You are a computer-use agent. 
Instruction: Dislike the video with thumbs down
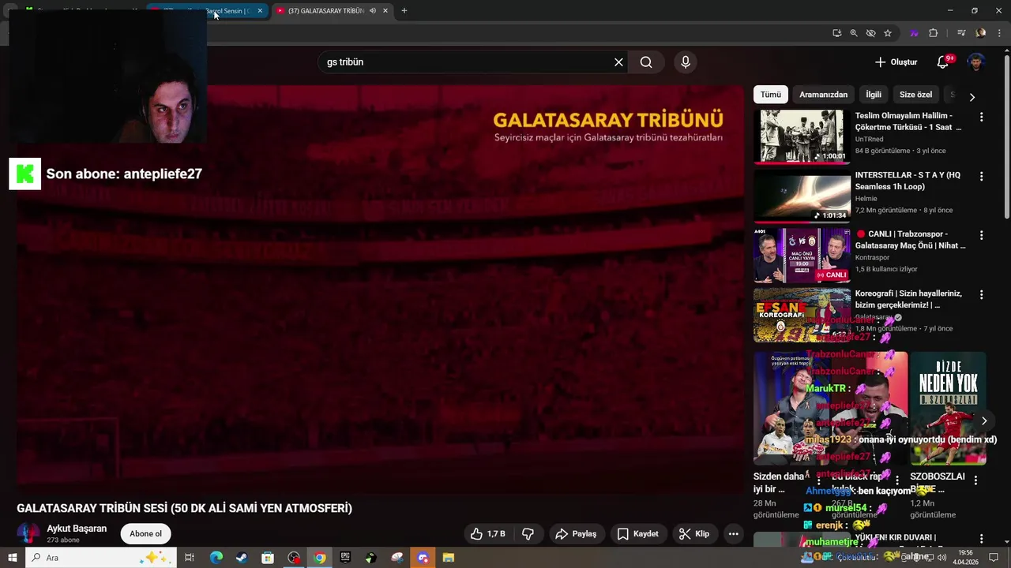click(528, 534)
